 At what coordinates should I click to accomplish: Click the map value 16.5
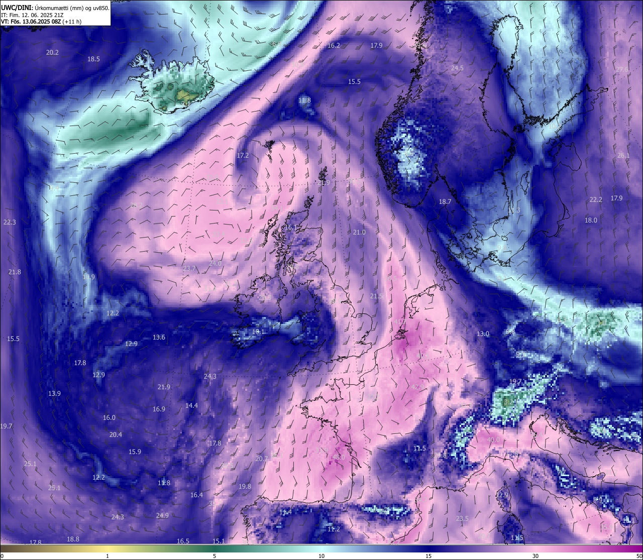click(183, 541)
